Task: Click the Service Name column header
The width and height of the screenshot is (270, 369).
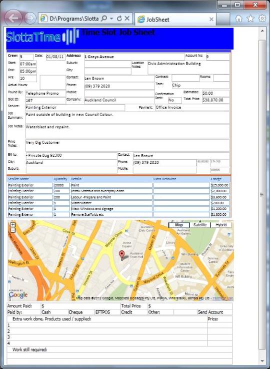Action: point(18,179)
